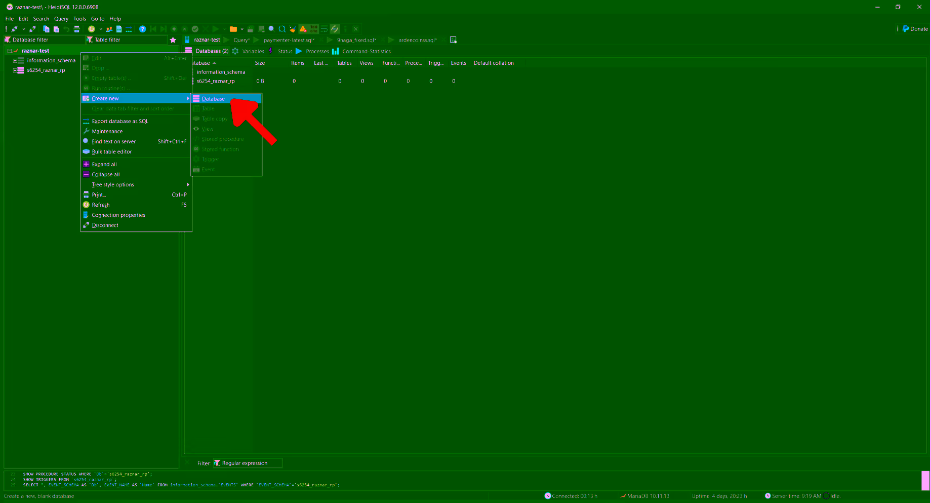
Task: Collapse the raznar-test tree node
Action: click(9, 51)
